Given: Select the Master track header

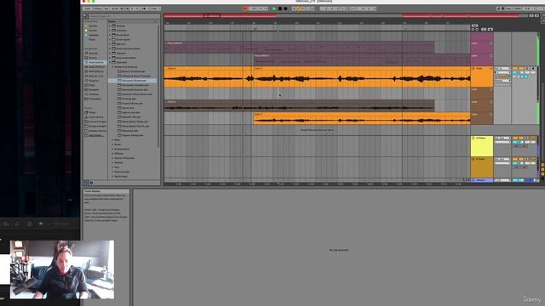Looking at the screenshot, I should (x=483, y=180).
